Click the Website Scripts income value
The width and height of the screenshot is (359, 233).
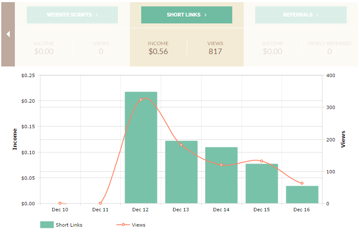pyautogui.click(x=44, y=52)
